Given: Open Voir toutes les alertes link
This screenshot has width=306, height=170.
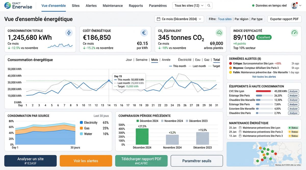Looking at the screenshot, I should point(264,77).
